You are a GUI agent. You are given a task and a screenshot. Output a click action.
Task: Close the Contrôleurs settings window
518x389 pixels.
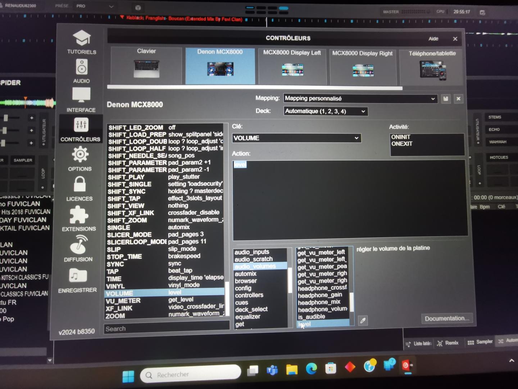[x=455, y=39]
